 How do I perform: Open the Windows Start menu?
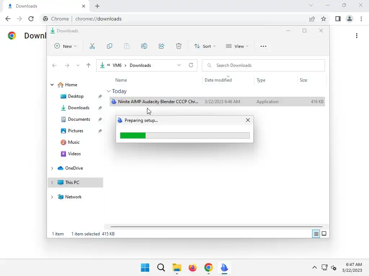tap(145, 267)
